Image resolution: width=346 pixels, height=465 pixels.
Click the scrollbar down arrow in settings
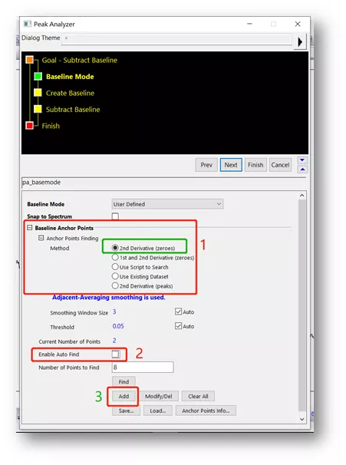[x=302, y=419]
